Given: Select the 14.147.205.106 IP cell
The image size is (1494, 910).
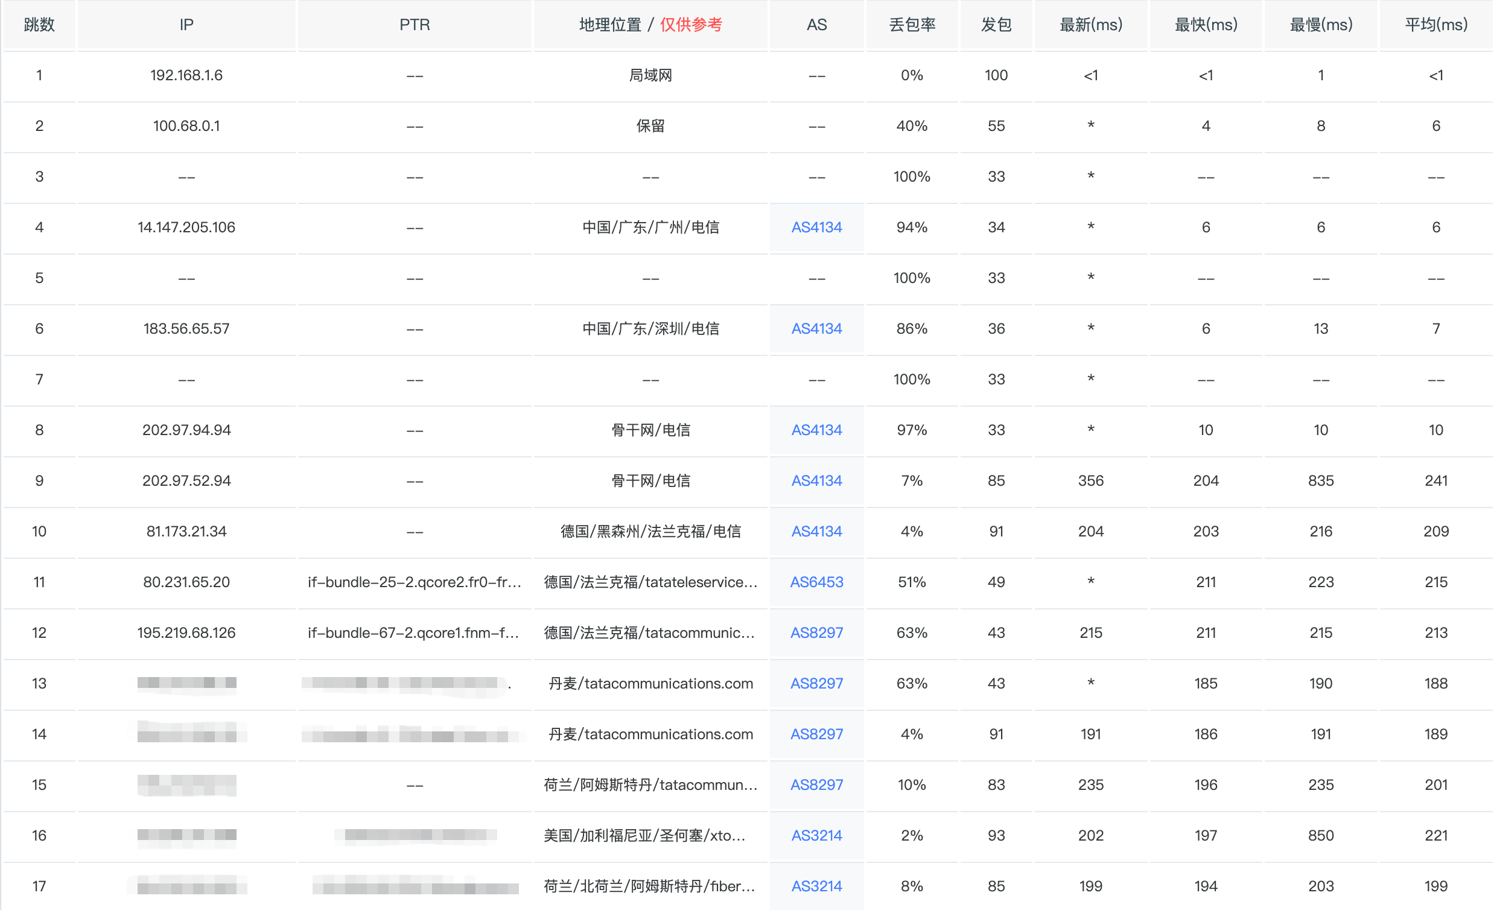Looking at the screenshot, I should [x=186, y=227].
